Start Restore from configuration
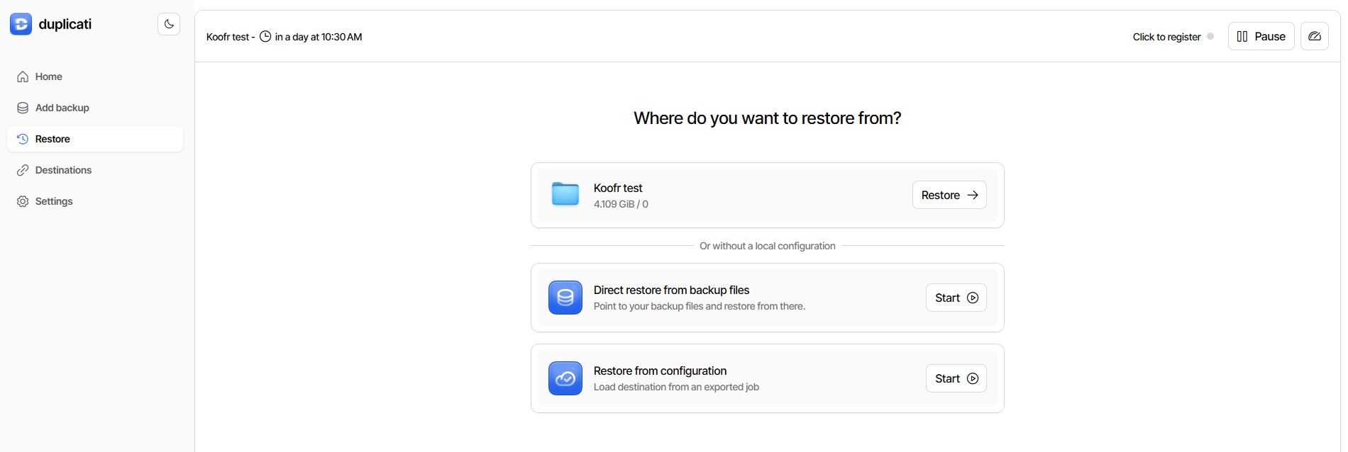The image size is (1348, 452). pyautogui.click(x=956, y=378)
